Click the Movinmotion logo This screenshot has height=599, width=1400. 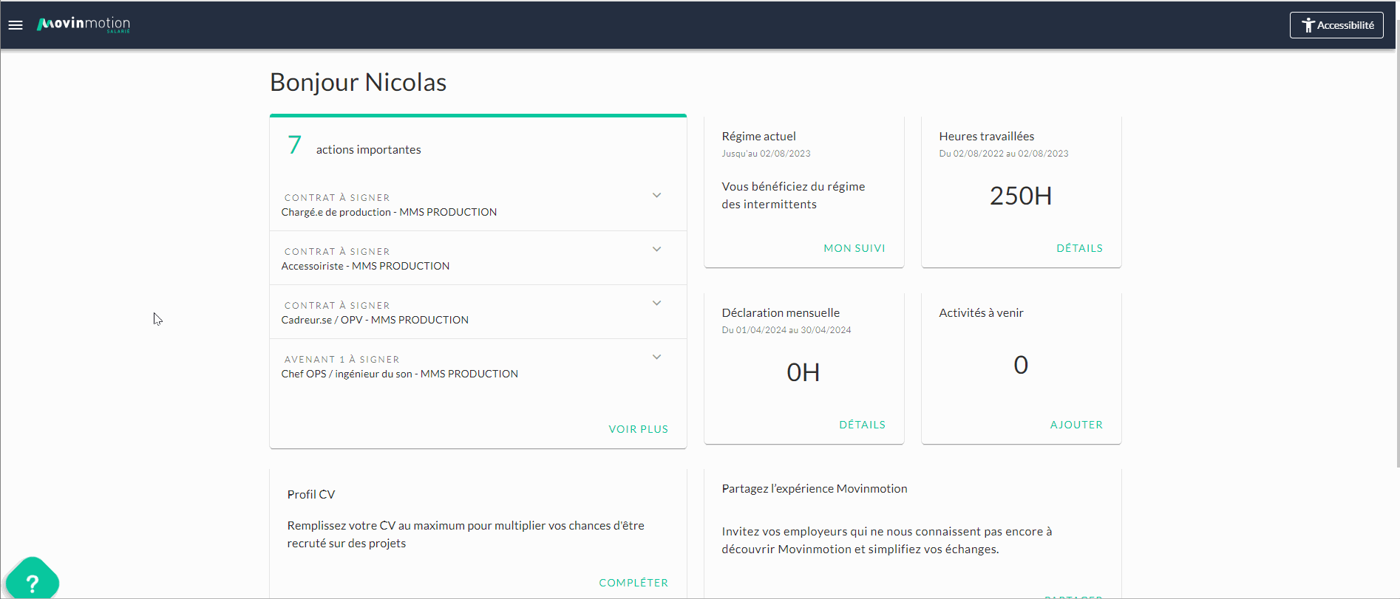84,24
